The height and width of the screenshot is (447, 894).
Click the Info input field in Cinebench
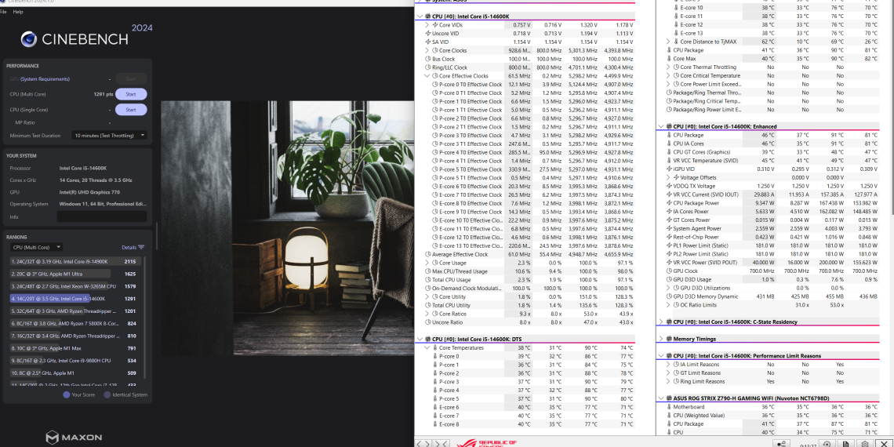[x=101, y=216]
